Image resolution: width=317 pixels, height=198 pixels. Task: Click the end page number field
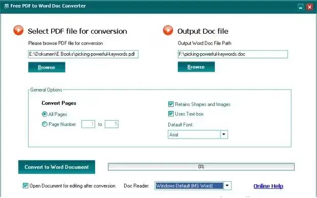point(111,124)
